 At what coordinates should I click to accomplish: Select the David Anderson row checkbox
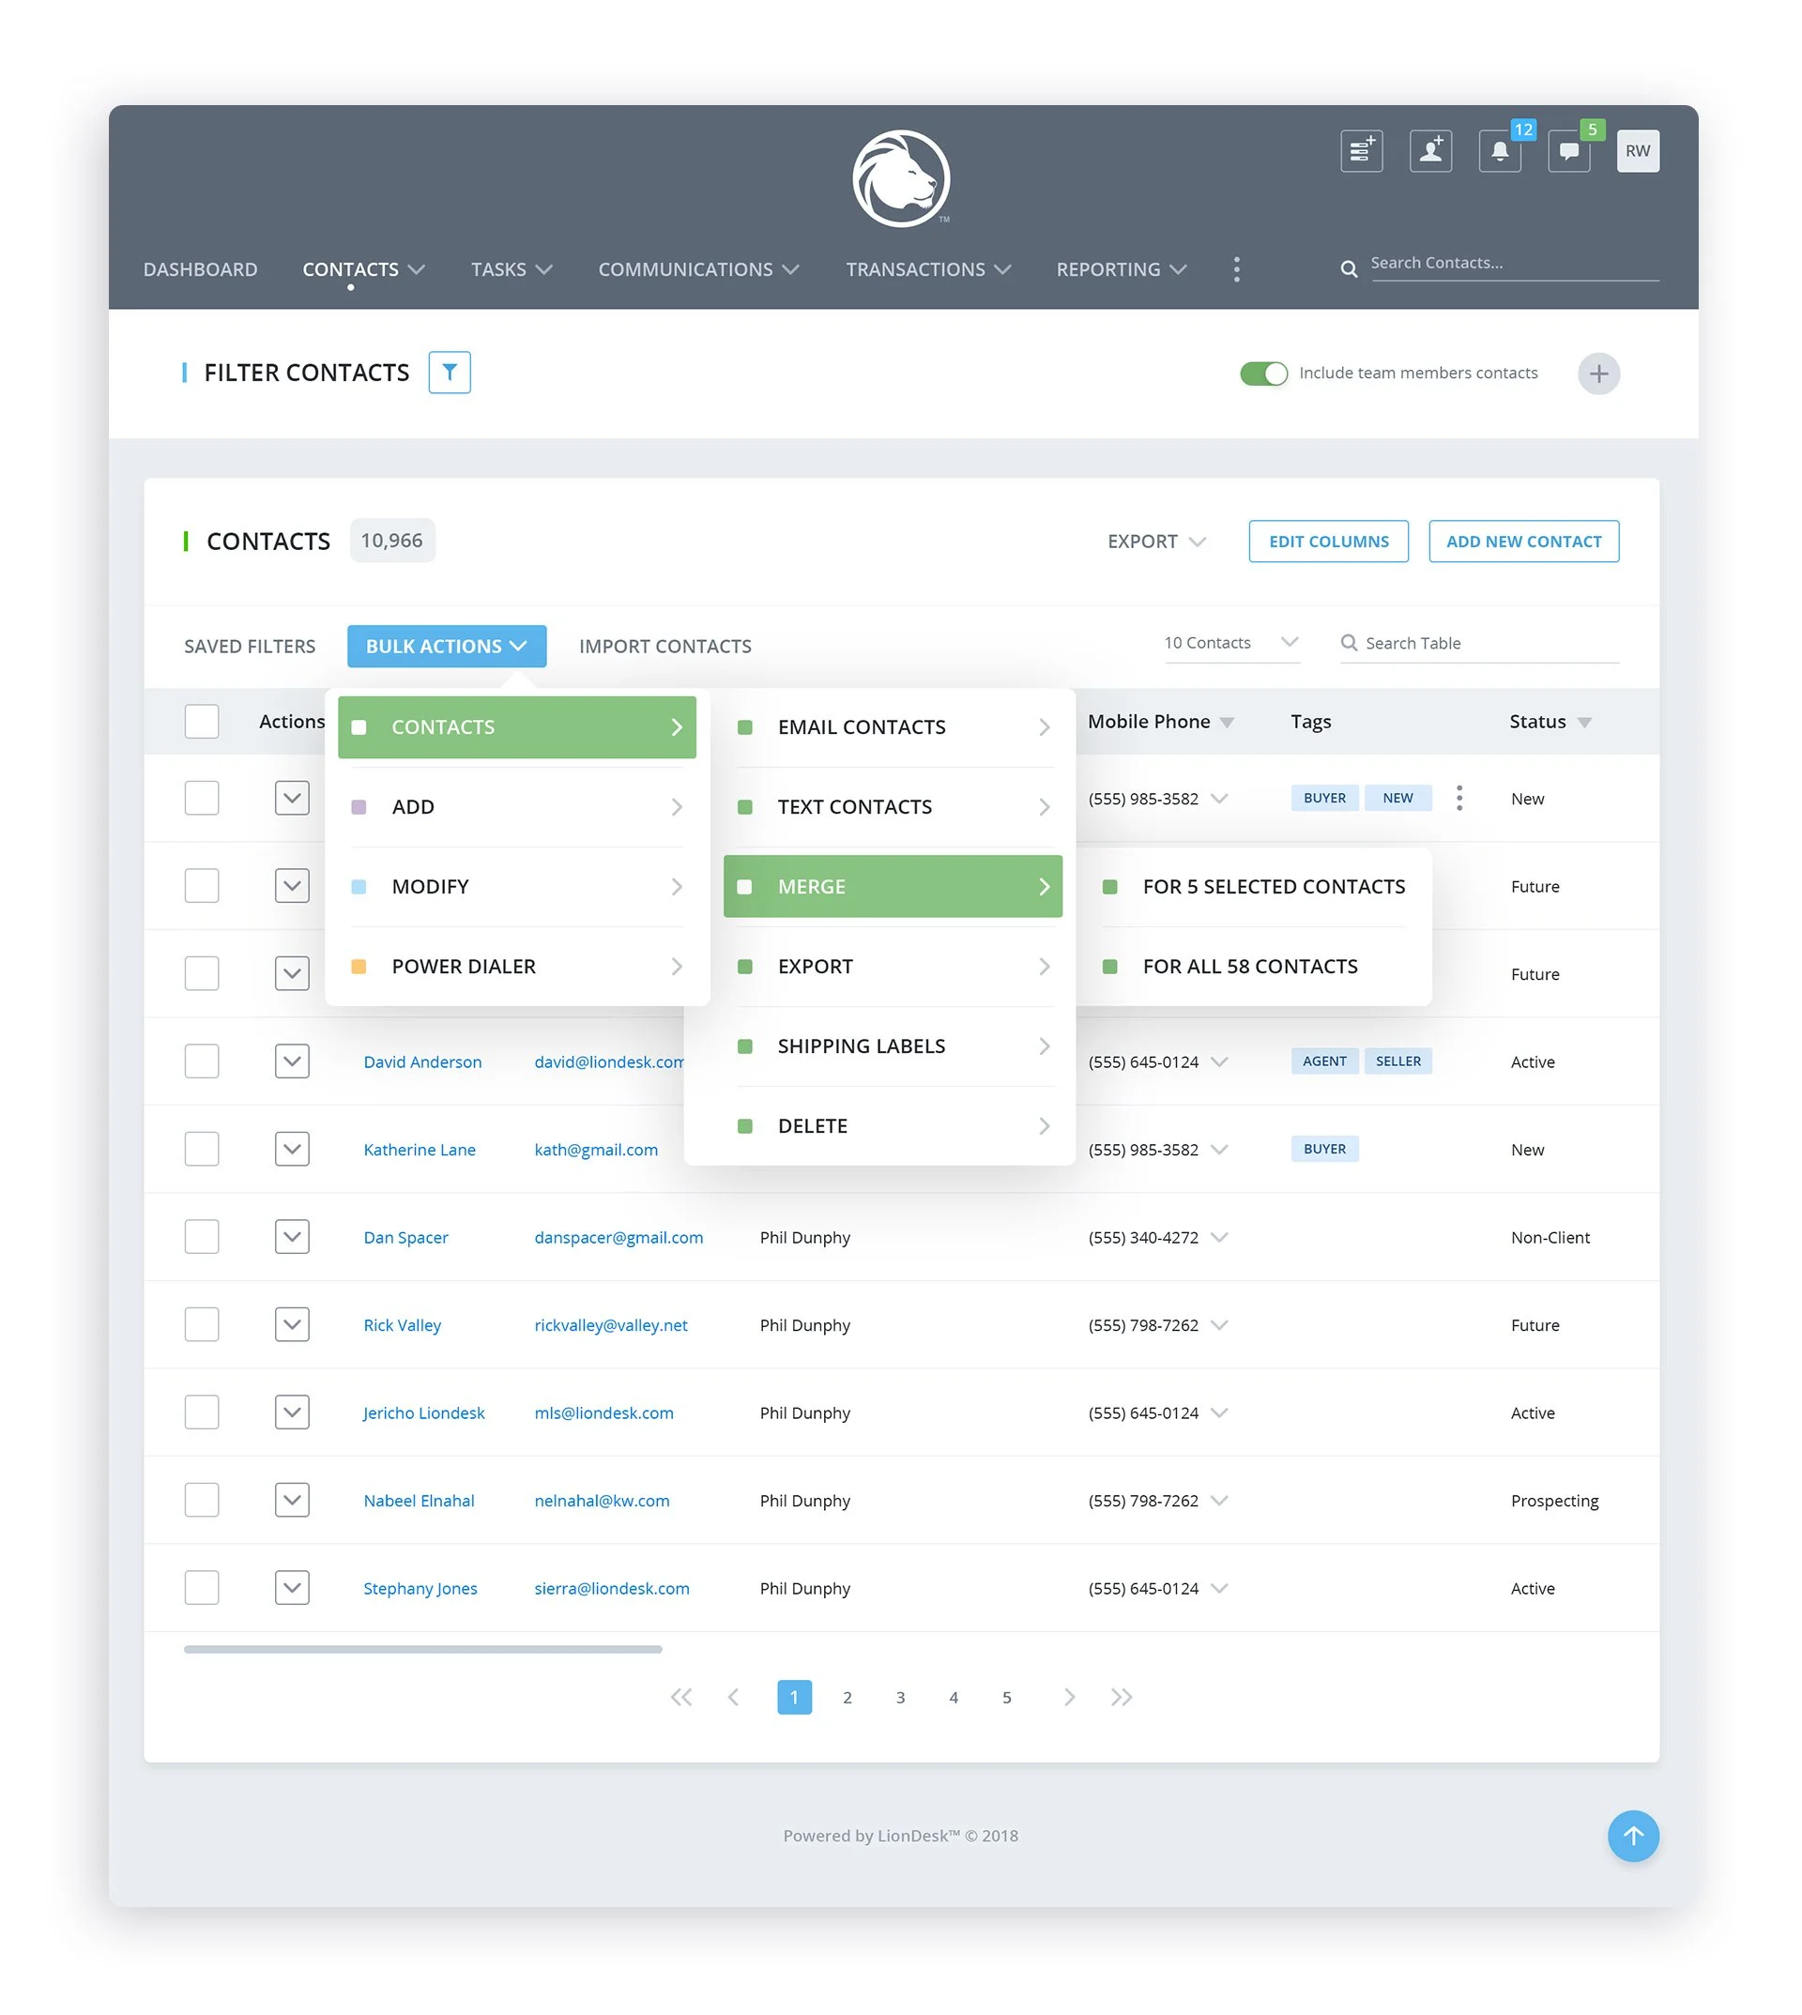tap(202, 1061)
